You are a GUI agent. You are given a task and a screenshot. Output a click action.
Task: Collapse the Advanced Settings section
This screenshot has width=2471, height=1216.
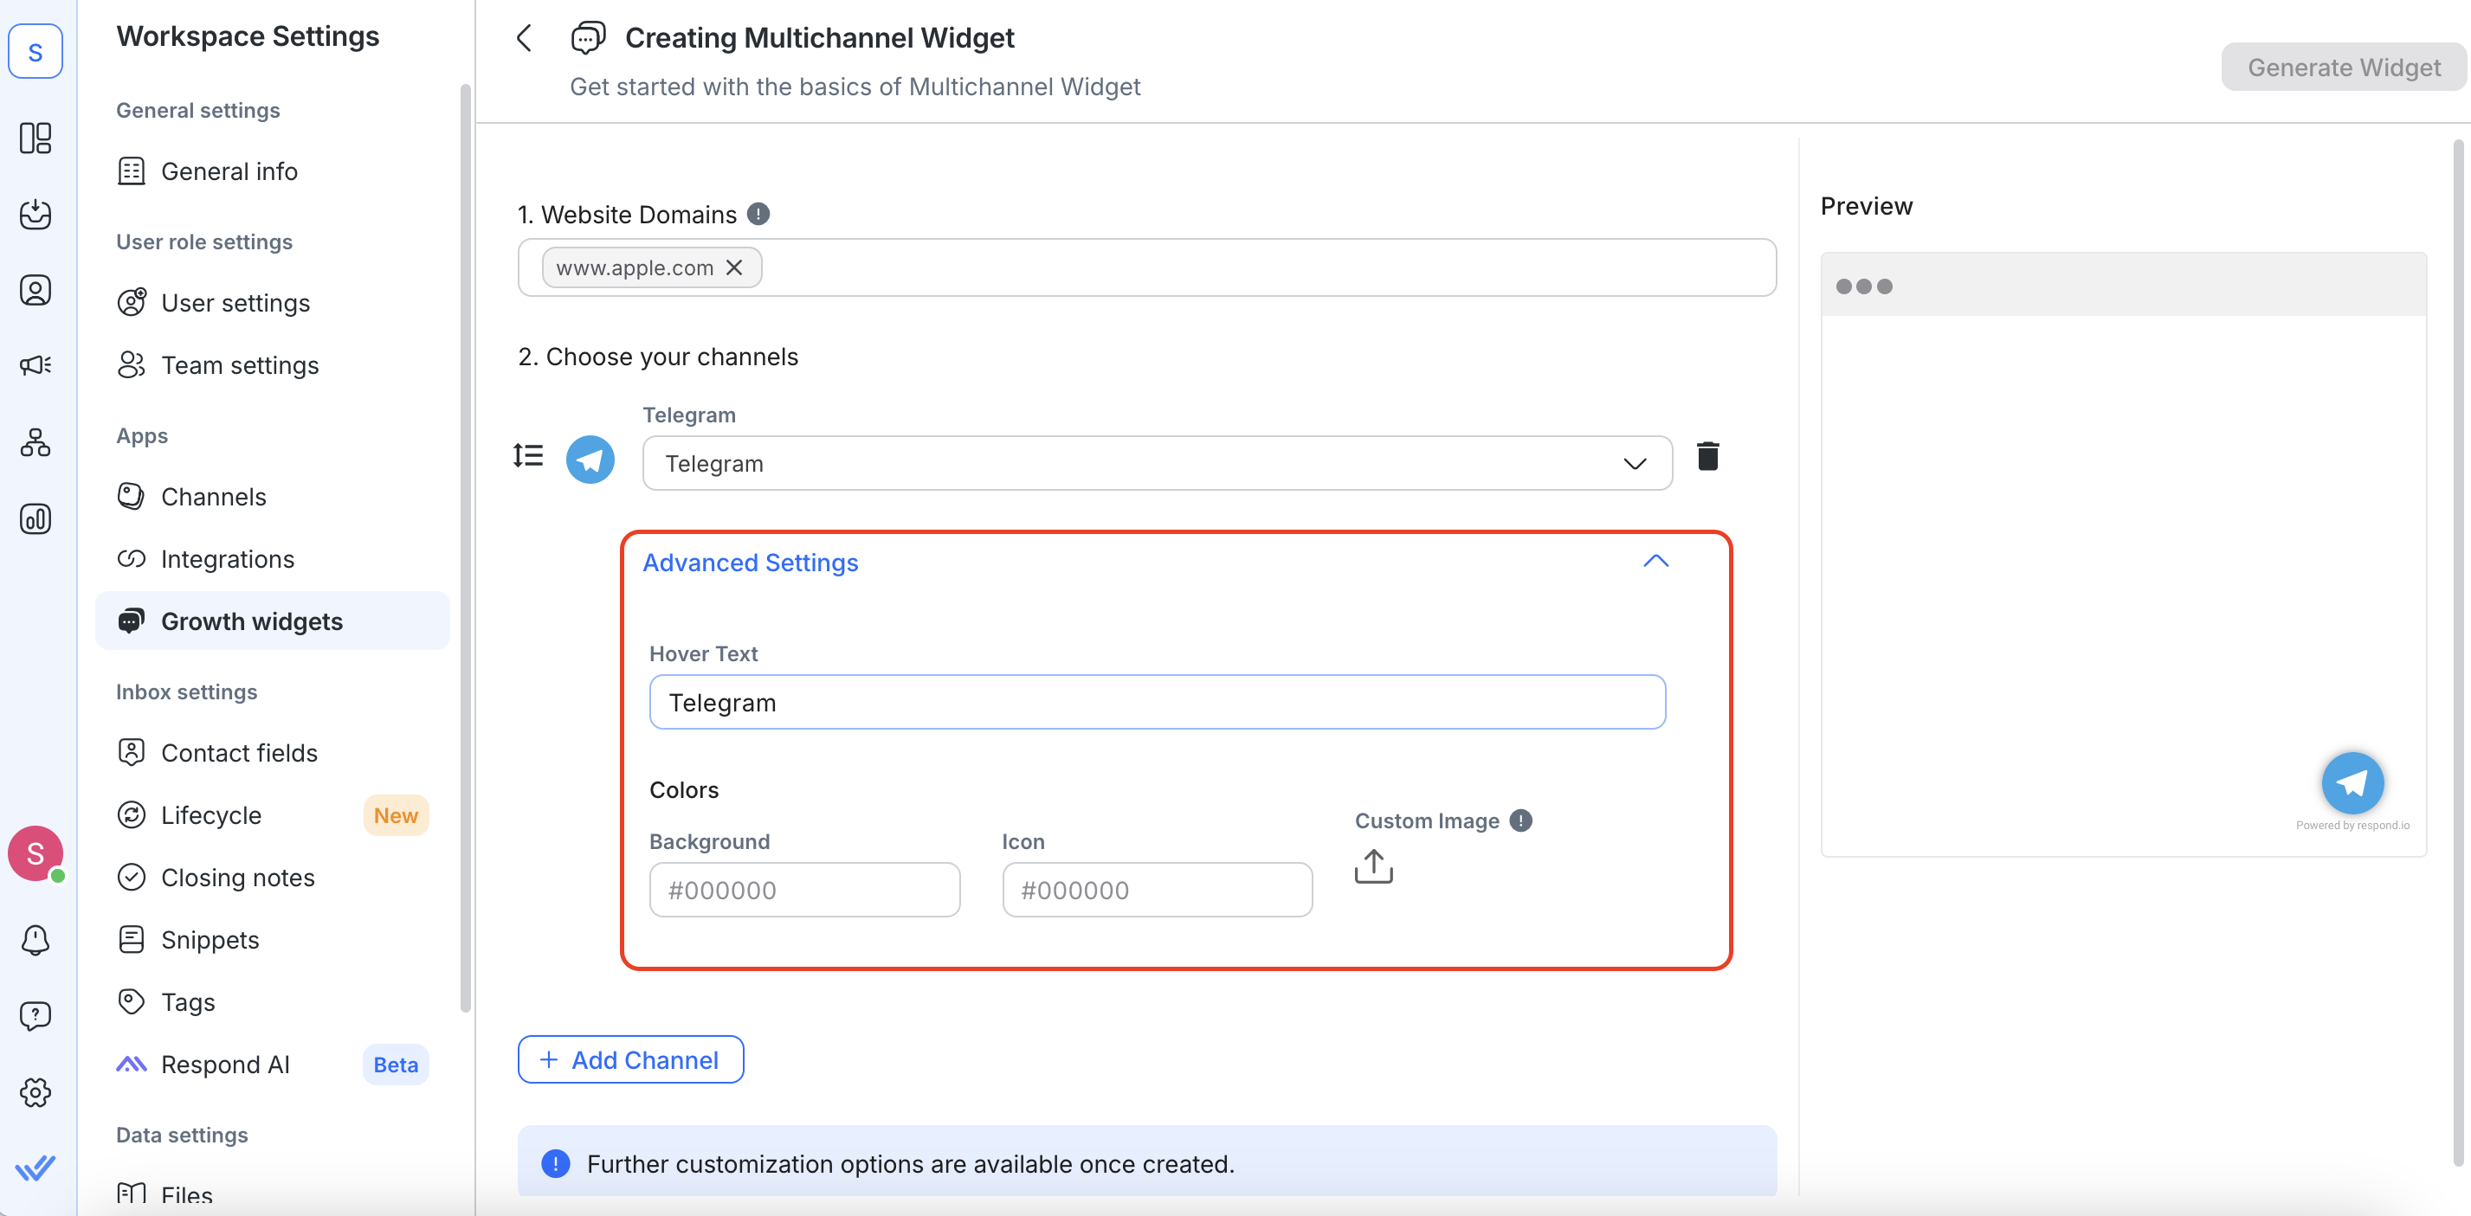point(1656,561)
